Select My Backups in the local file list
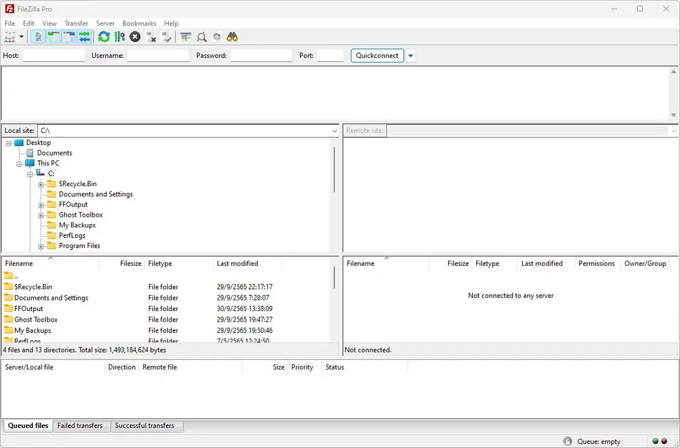680x448 pixels. click(167, 330)
